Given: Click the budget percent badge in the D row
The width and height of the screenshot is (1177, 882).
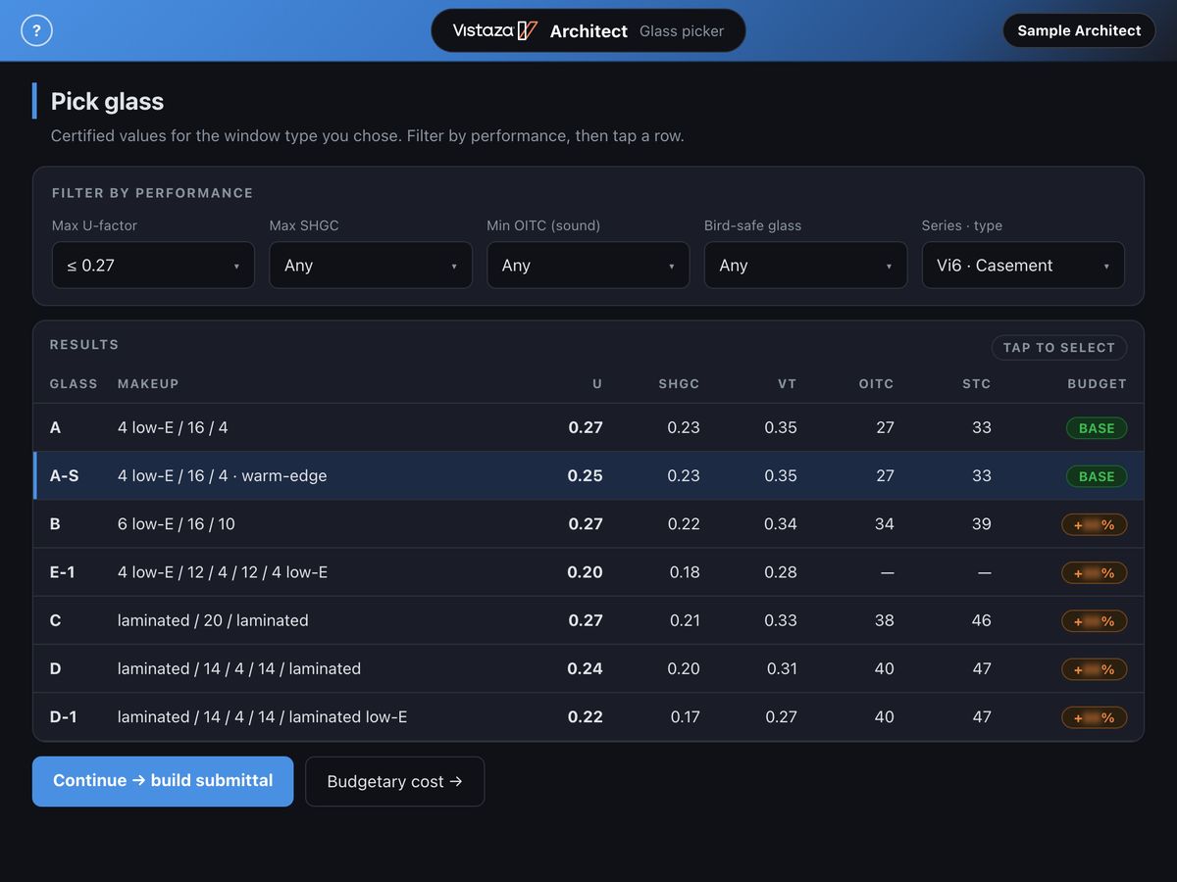Looking at the screenshot, I should coord(1095,669).
